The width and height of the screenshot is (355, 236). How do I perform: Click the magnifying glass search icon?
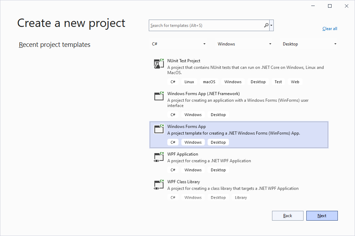[266, 26]
